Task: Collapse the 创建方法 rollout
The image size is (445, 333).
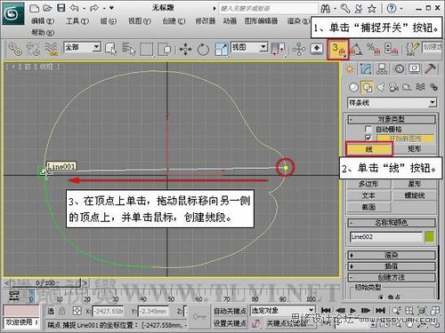Action: [392, 277]
